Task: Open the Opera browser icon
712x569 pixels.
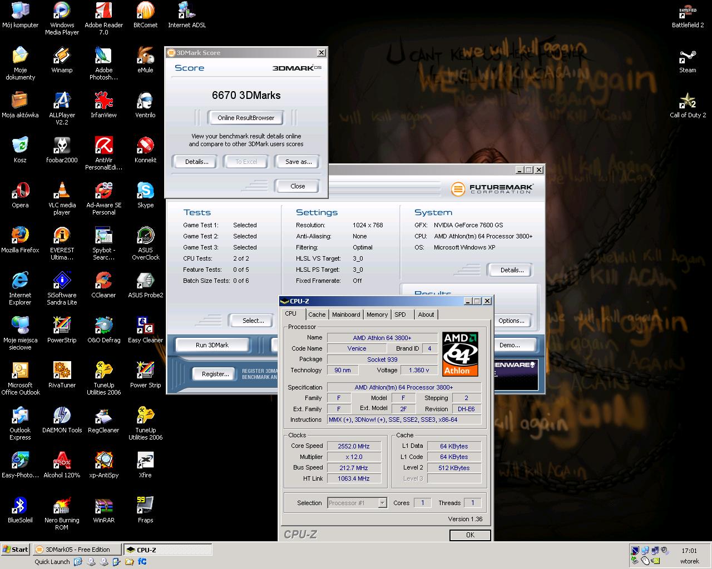Action: click(x=20, y=196)
